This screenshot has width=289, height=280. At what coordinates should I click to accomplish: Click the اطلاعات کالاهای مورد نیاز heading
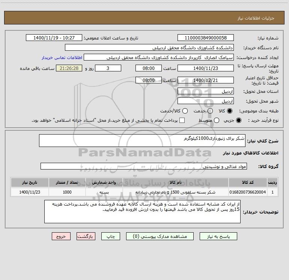click(251, 153)
